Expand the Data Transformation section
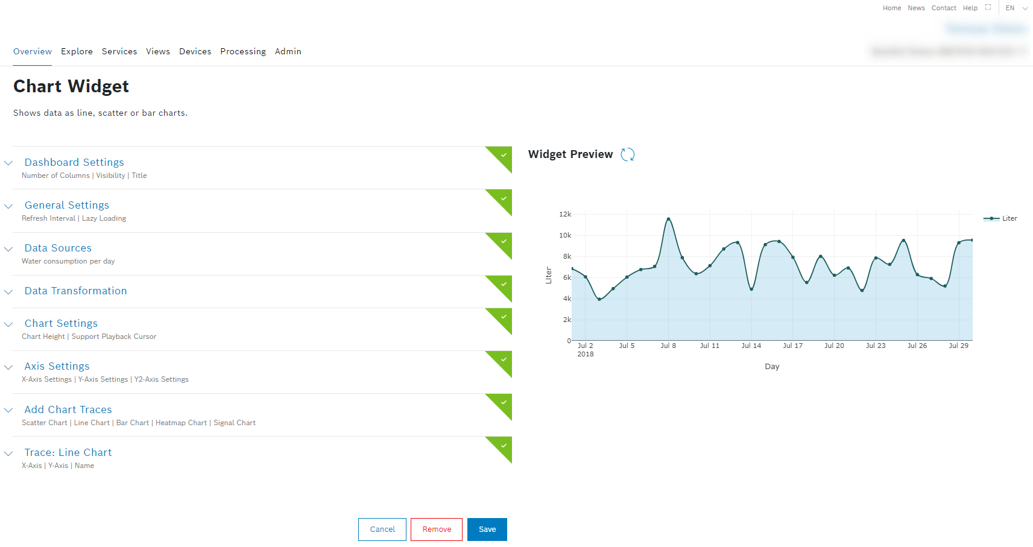This screenshot has height=547, width=1033. (x=75, y=291)
